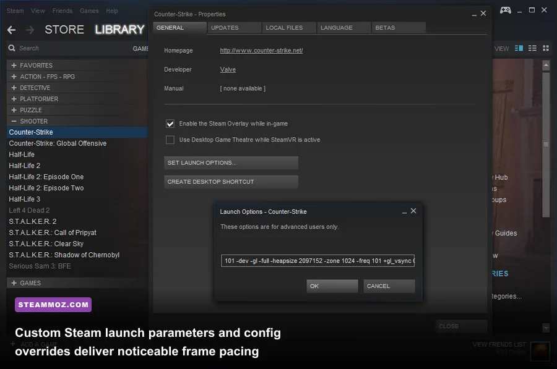Switch to grid view layout icon
The width and height of the screenshot is (557, 369).
click(546, 48)
